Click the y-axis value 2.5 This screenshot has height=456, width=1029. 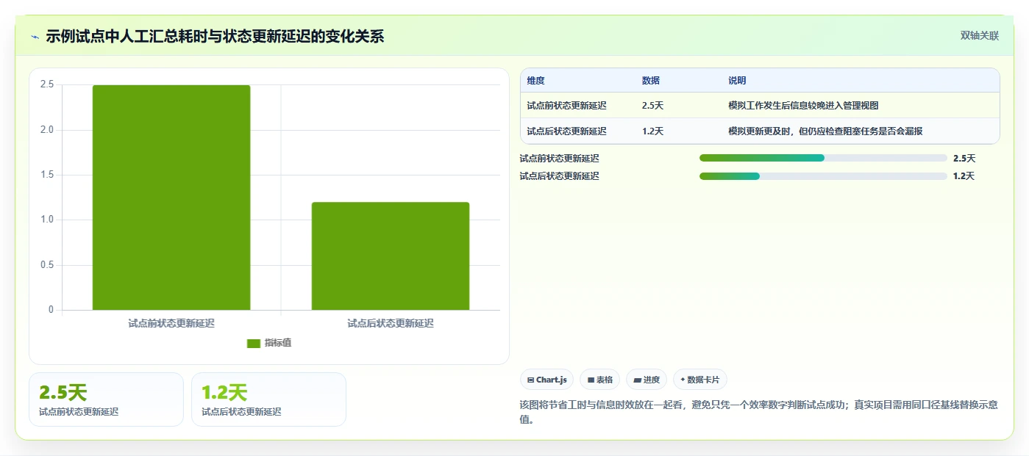click(47, 84)
